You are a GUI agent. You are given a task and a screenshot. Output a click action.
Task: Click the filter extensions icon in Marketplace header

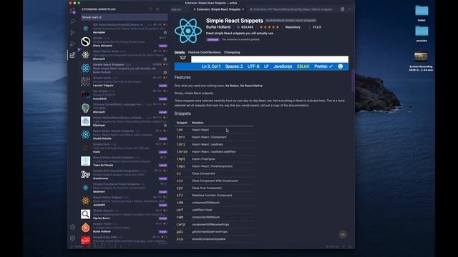pos(150,9)
